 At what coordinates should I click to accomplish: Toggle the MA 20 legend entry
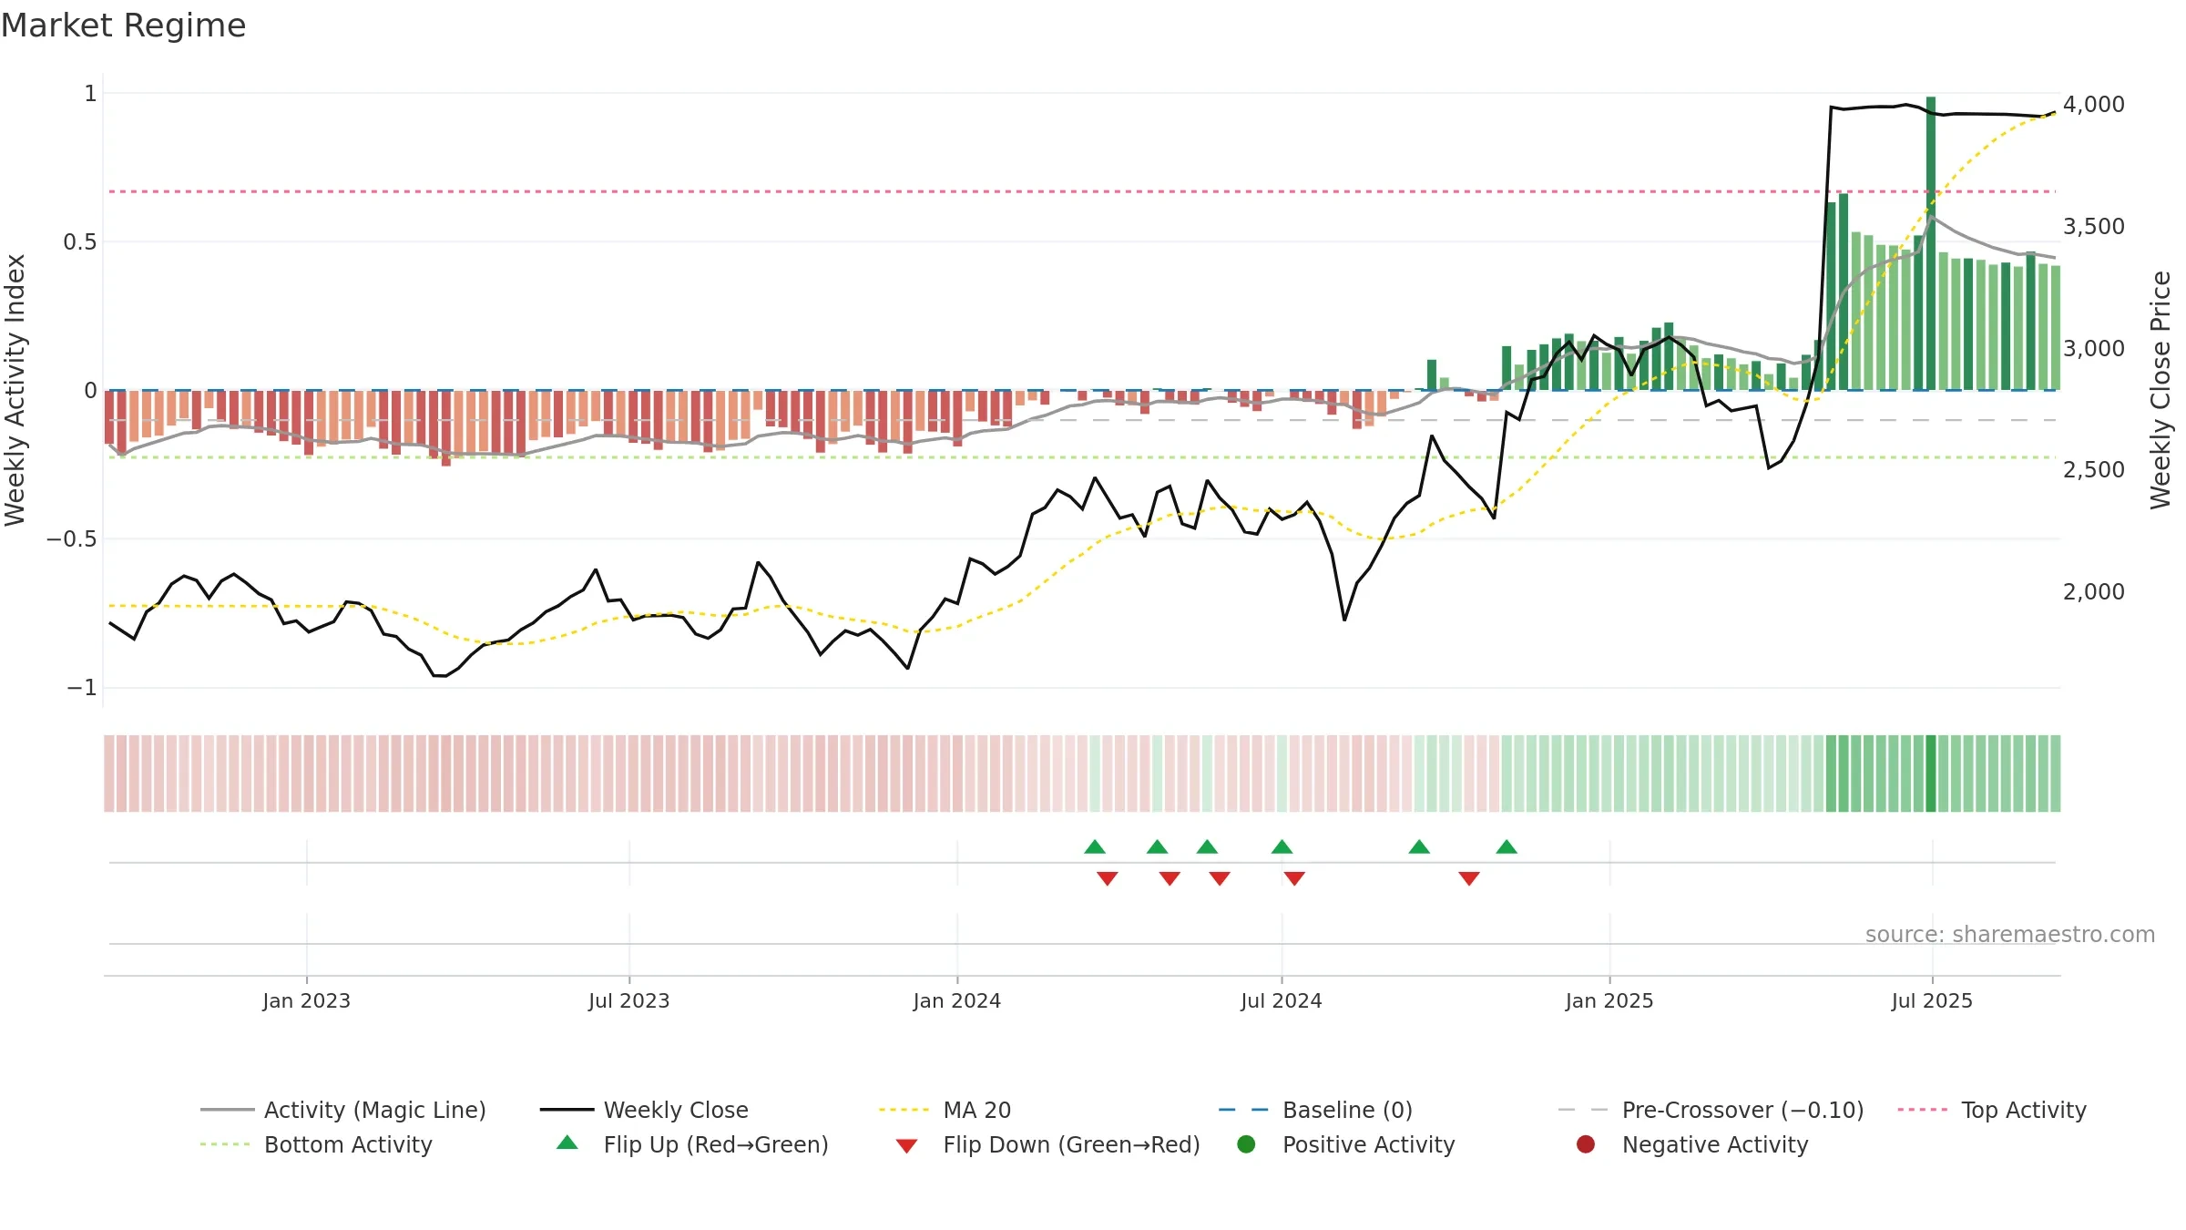(x=945, y=1110)
